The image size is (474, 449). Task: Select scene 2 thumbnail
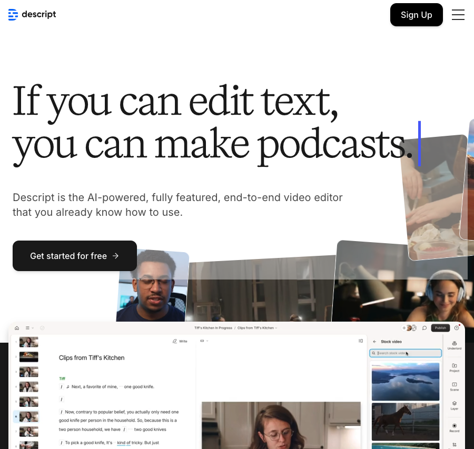pyautogui.click(x=29, y=357)
